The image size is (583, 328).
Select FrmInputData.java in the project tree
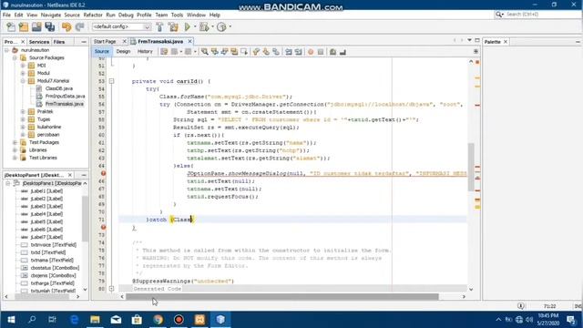click(x=65, y=97)
